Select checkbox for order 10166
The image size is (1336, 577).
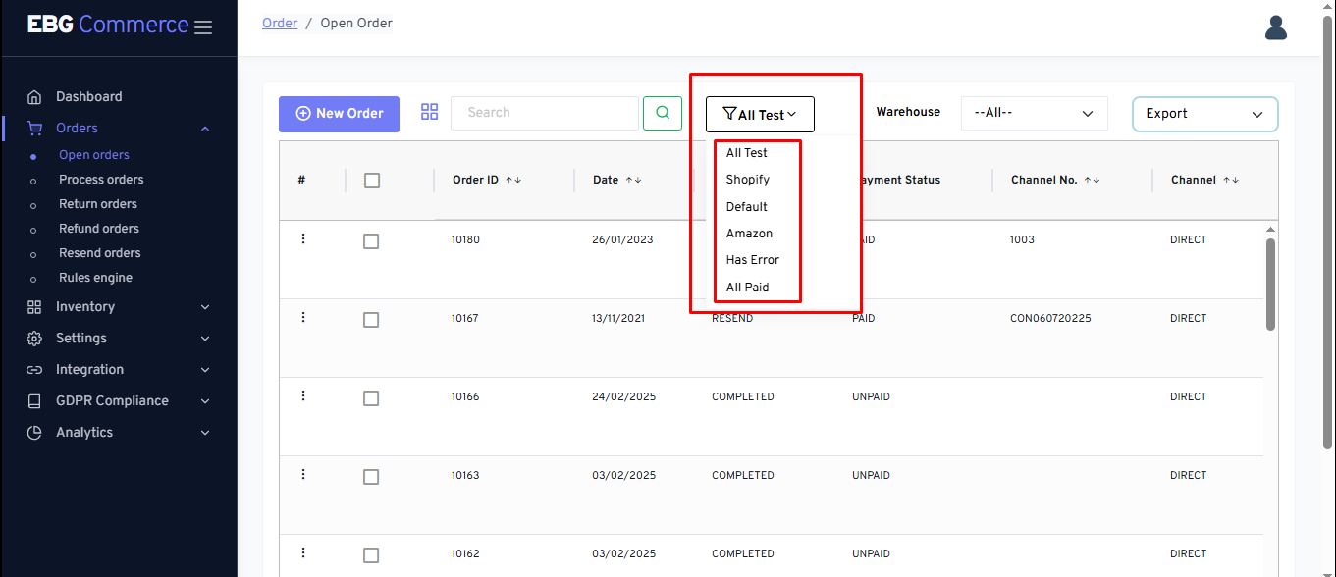(371, 398)
